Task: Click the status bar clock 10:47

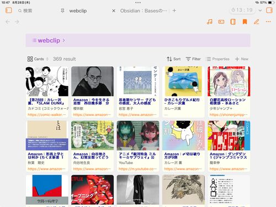Action: pyautogui.click(x=6, y=3)
